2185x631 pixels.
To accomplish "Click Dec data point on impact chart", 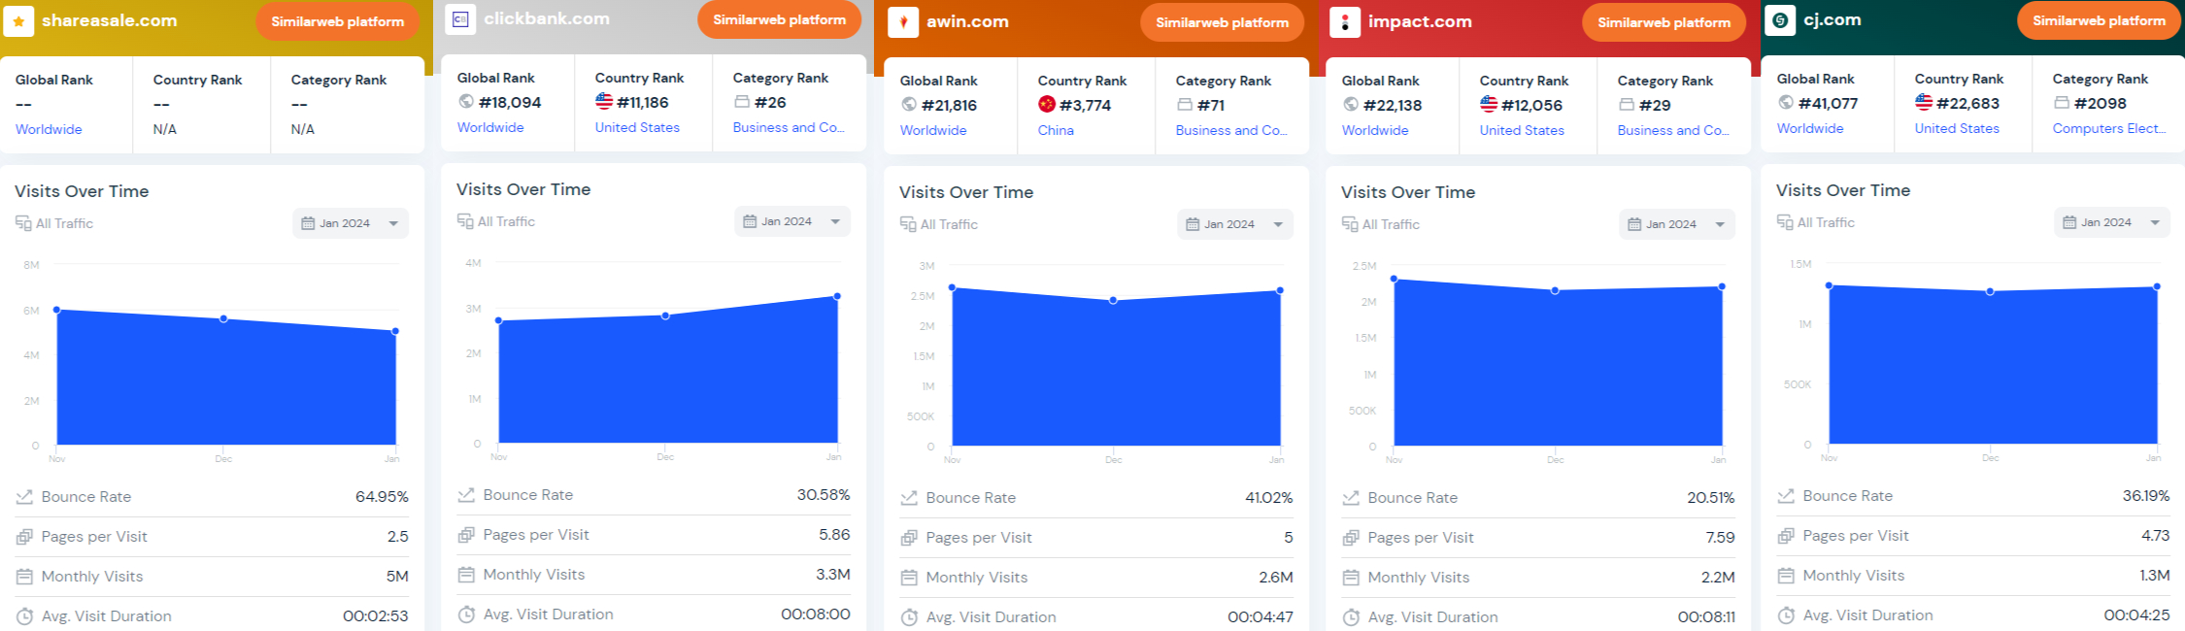I will 1555,290.
